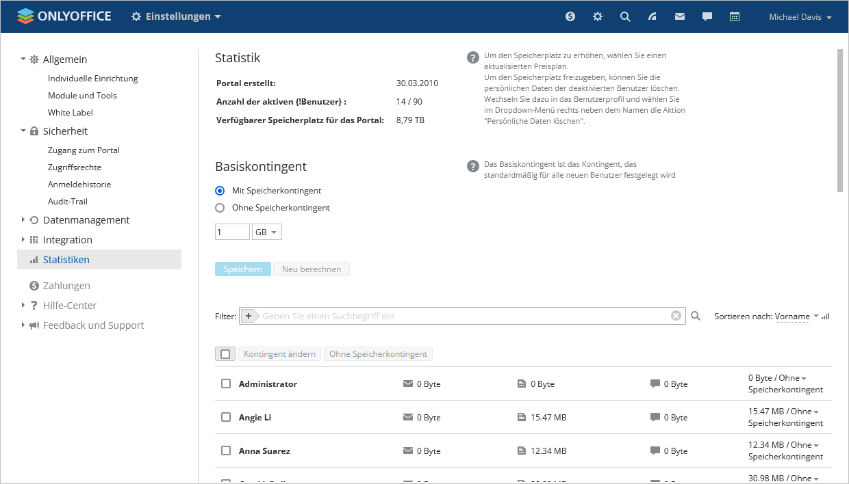The width and height of the screenshot is (849, 484).
Task: Click mail icon in Anna Suarez row
Action: tap(408, 451)
